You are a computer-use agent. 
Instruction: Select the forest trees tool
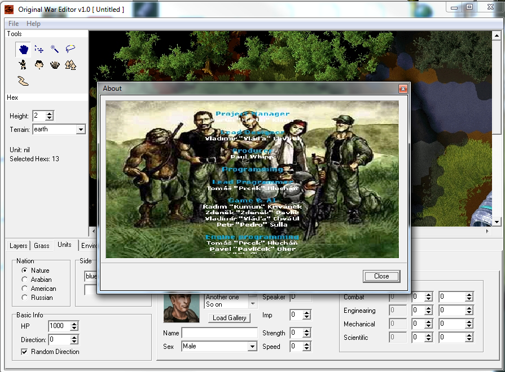(71, 65)
